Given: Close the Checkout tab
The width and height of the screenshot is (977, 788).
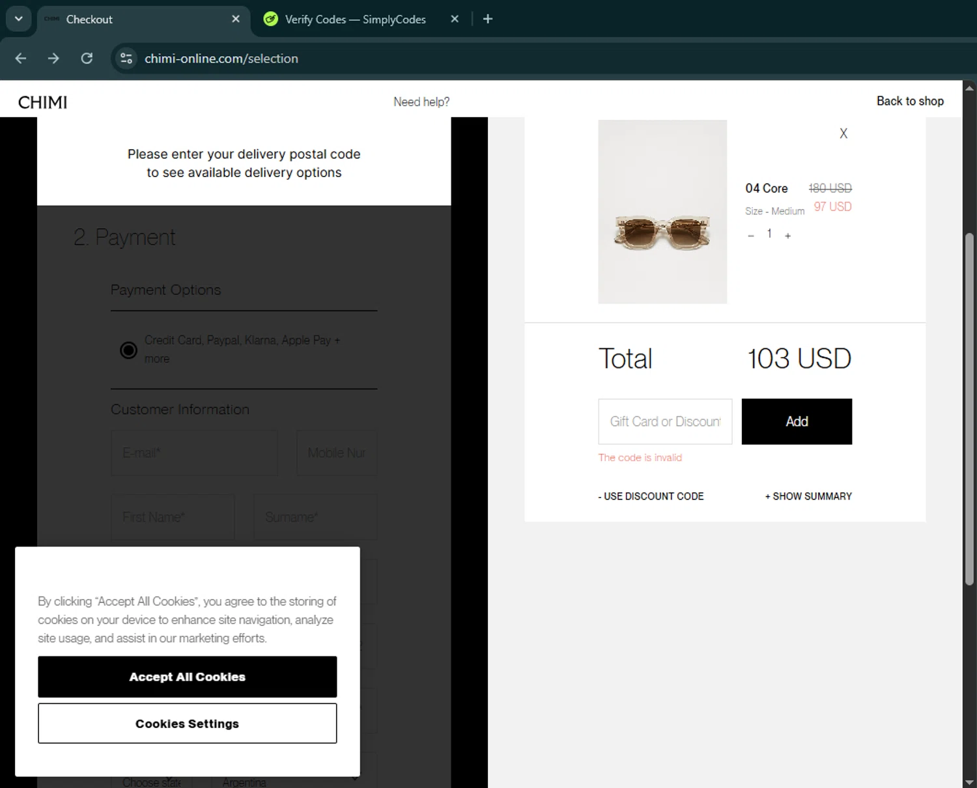Looking at the screenshot, I should (x=236, y=19).
